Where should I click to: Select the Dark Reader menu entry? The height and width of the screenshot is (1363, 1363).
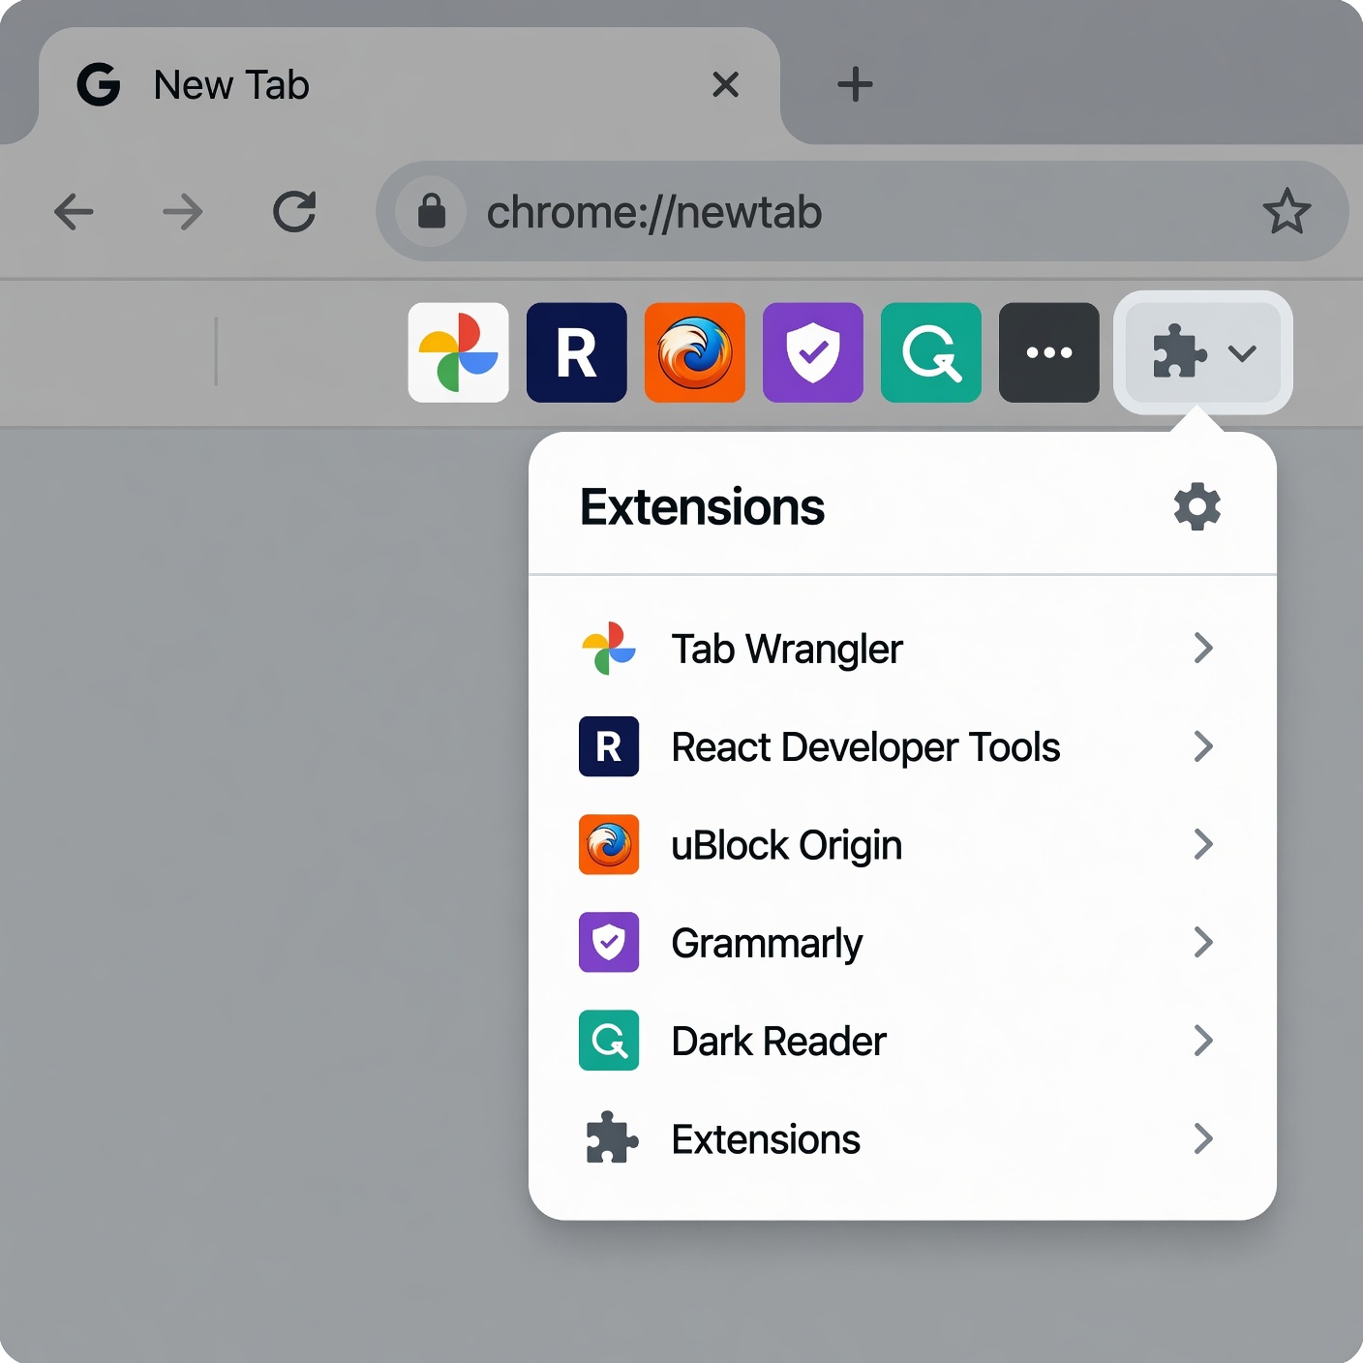click(x=902, y=1041)
